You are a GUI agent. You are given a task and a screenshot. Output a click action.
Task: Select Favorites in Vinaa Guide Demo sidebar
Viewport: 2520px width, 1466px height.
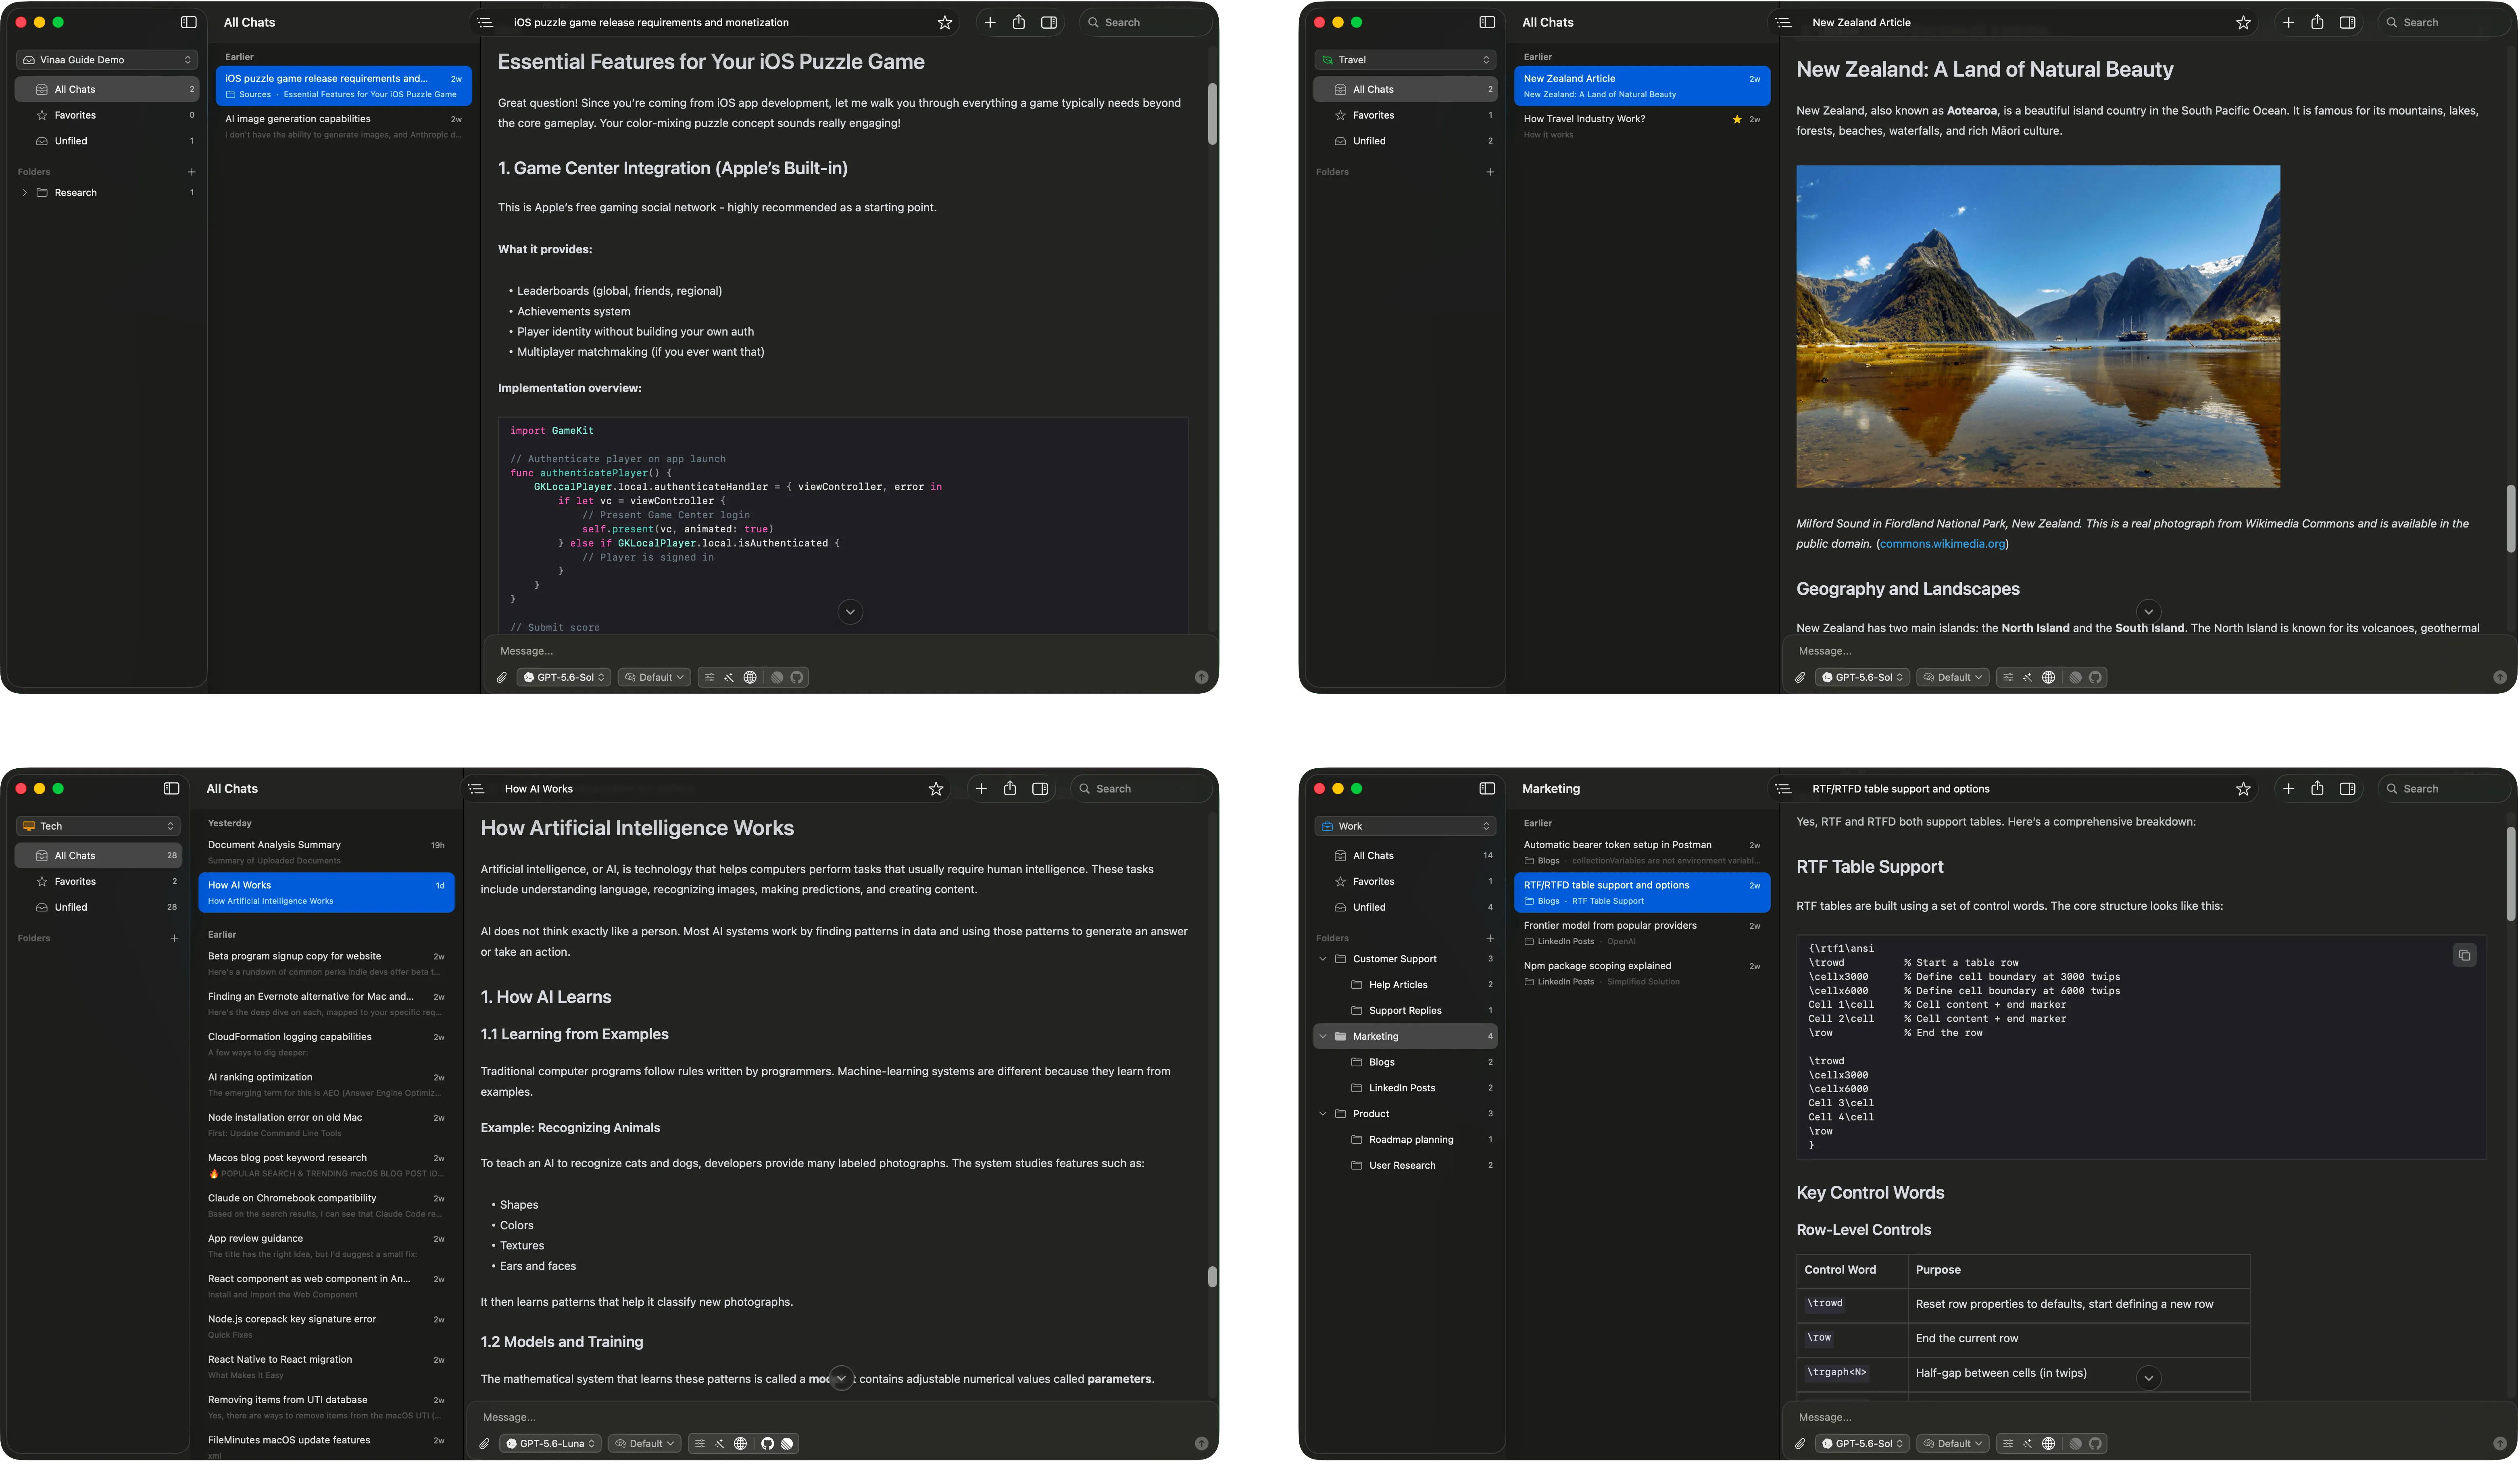(107, 115)
